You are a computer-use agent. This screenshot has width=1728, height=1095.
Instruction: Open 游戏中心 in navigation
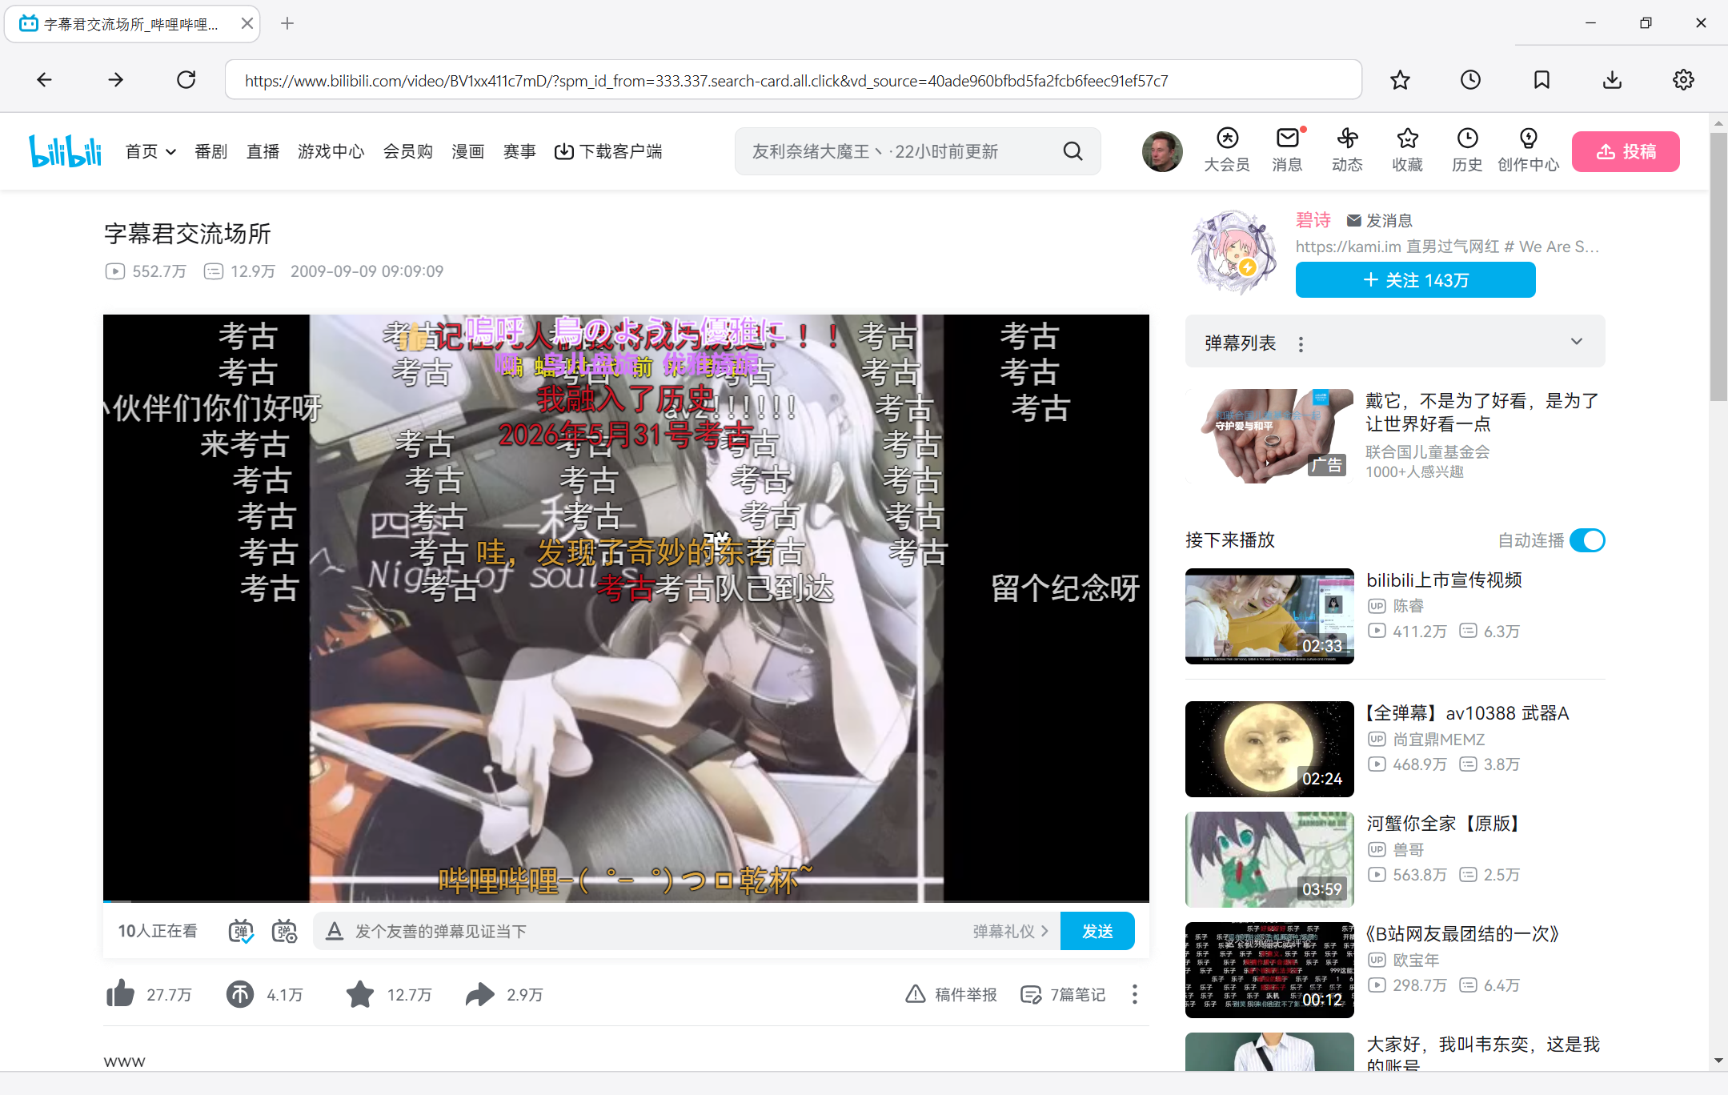(331, 151)
